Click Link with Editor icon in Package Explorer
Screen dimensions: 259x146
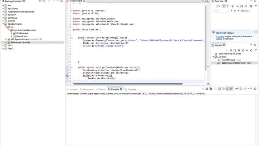click(x=44, y=1)
